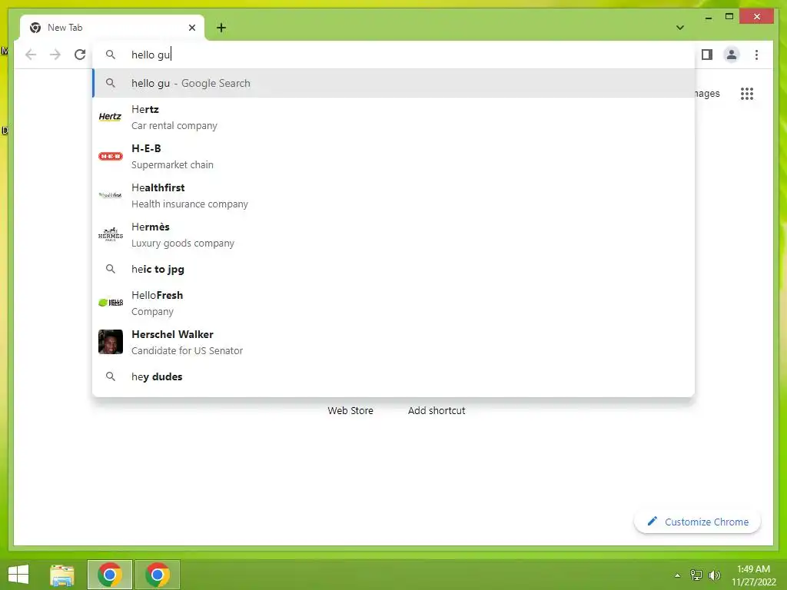
Task: Click the Customize Chrome button
Action: (x=697, y=522)
